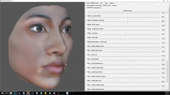The height and width of the screenshot is (95, 170).
Task: Open the Windows Start menu
Action: (2, 93)
